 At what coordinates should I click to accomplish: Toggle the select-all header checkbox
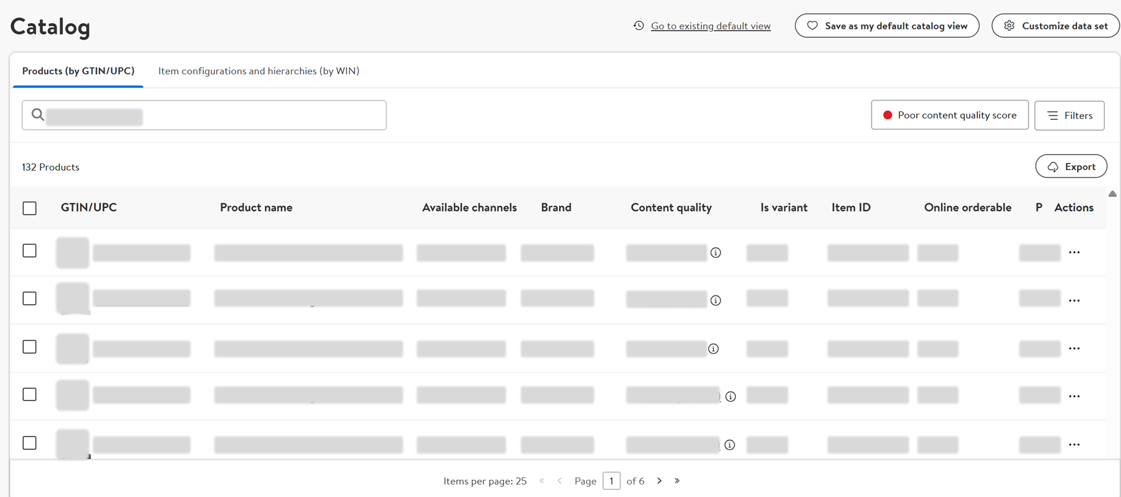tap(30, 208)
